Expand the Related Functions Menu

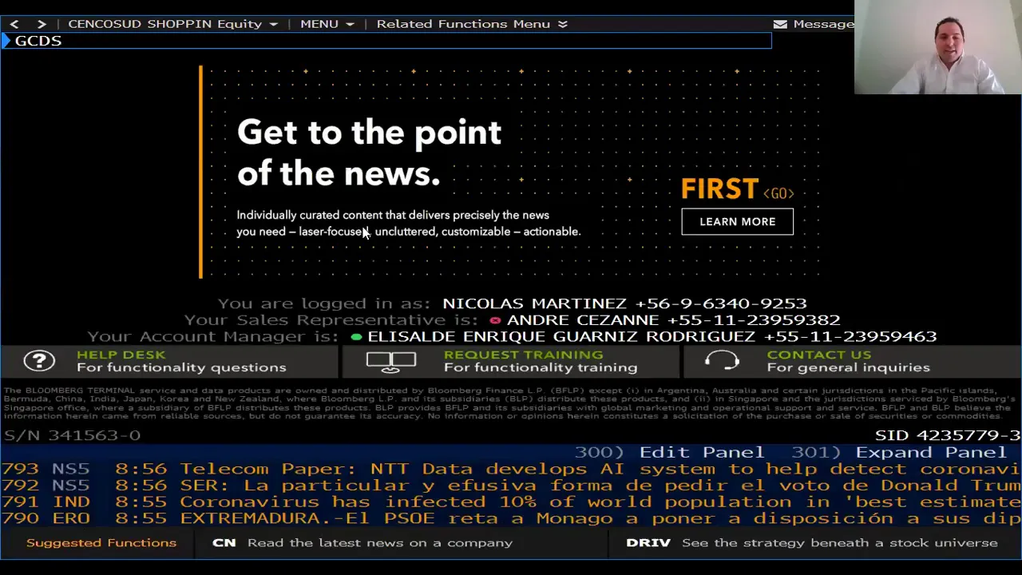472,24
